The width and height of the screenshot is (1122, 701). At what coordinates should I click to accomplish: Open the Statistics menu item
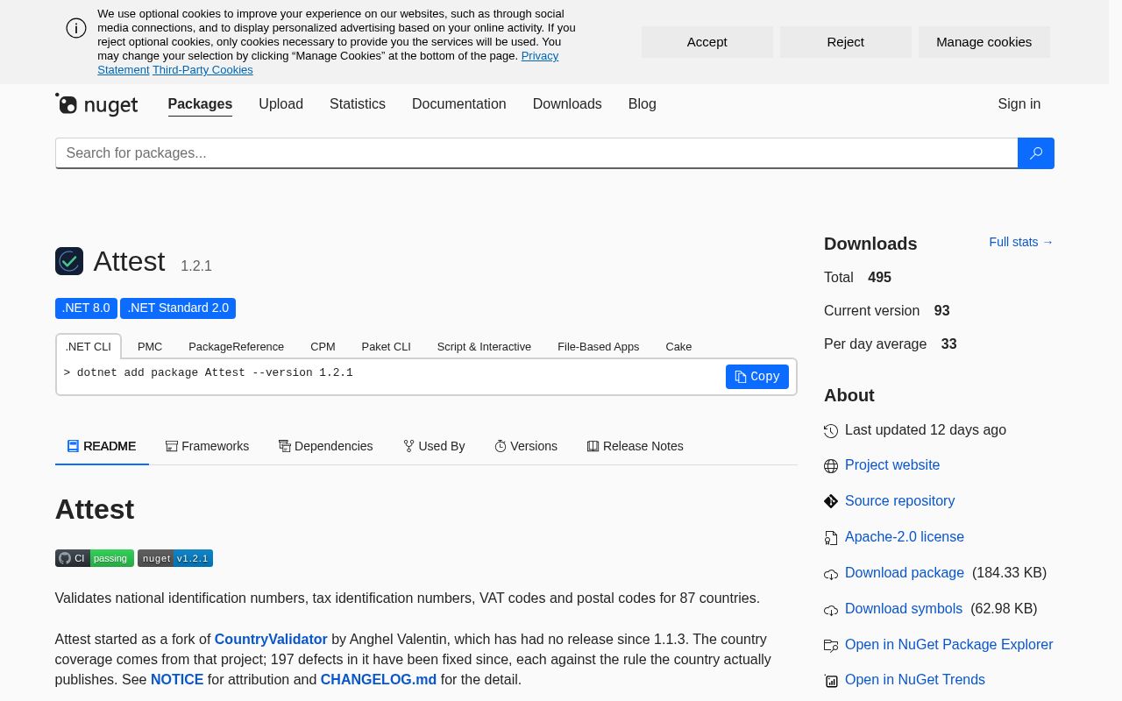click(x=358, y=104)
